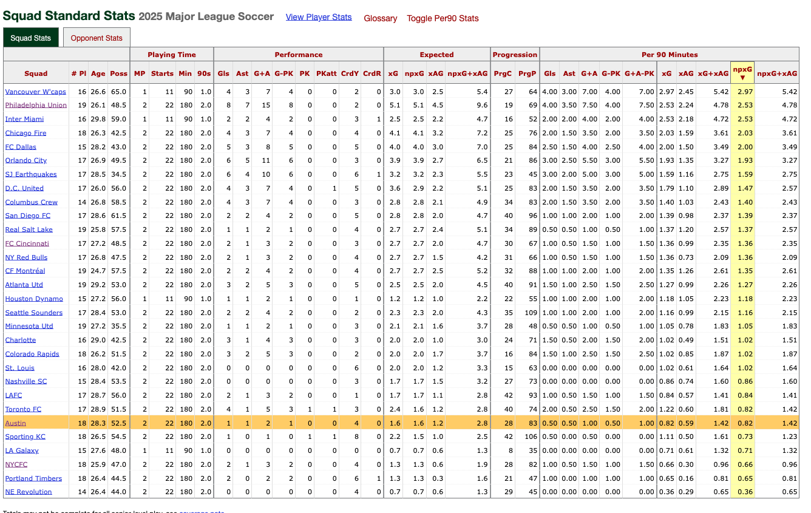The image size is (811, 513).
Task: Sort by the Age column header
Action: pyautogui.click(x=98, y=73)
